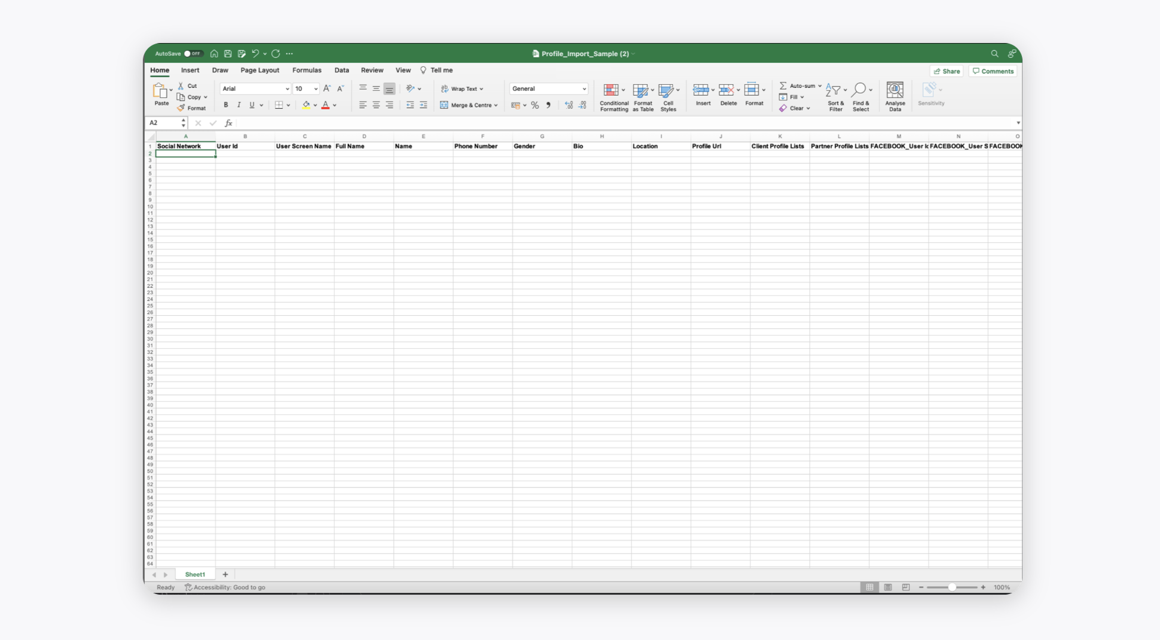Toggle bold formatting
The width and height of the screenshot is (1160, 640).
[226, 105]
